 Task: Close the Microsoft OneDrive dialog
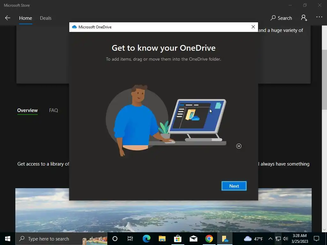click(253, 27)
